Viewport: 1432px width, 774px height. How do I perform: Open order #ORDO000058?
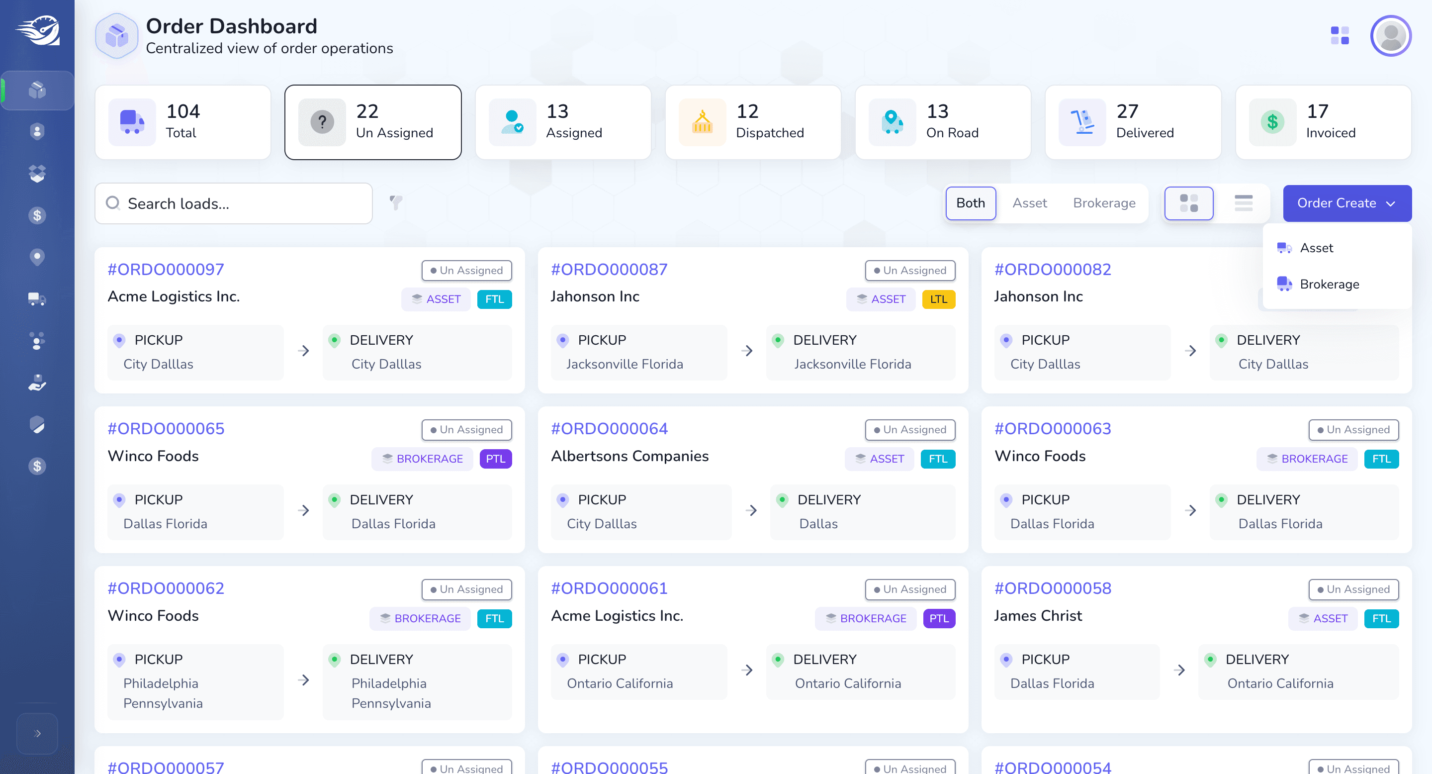[x=1052, y=588]
